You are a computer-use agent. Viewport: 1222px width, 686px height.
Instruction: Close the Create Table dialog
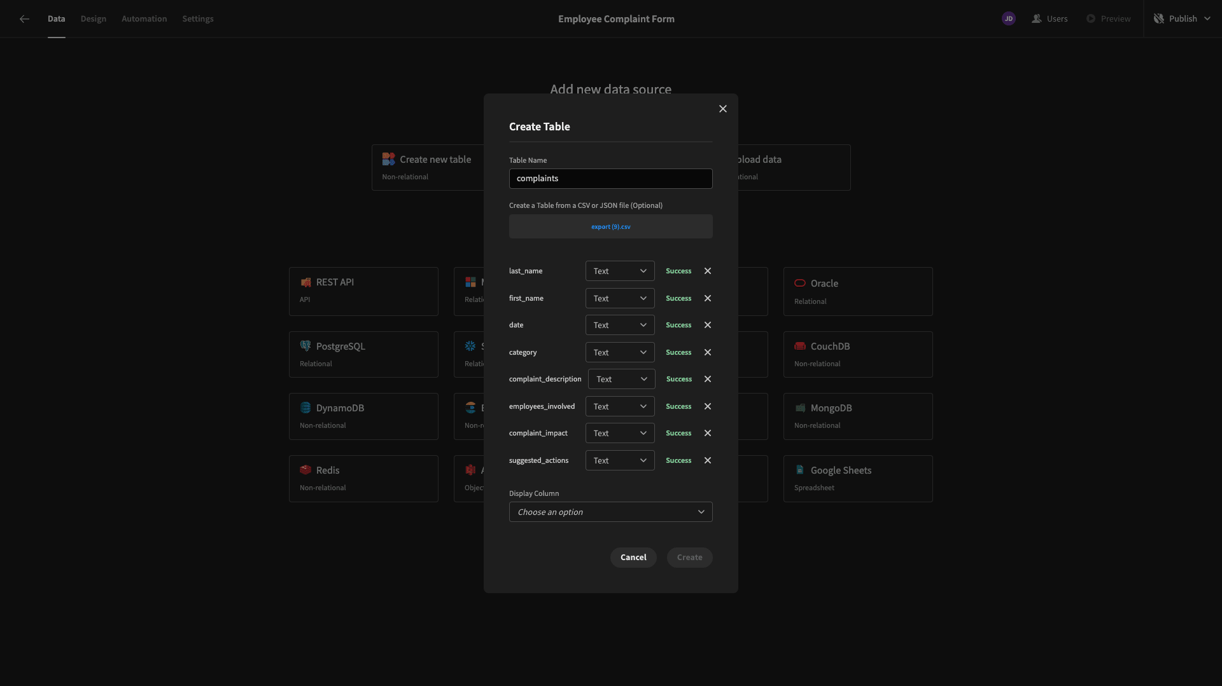coord(723,109)
